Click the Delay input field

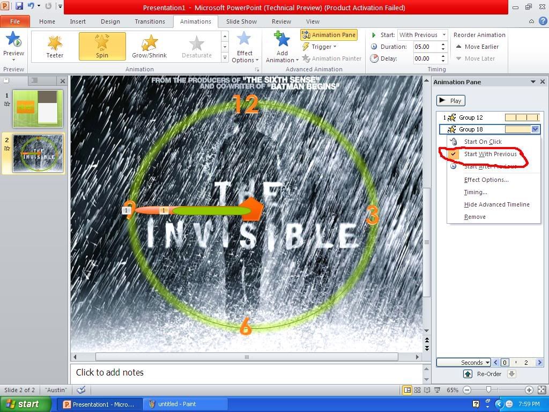[427, 58]
